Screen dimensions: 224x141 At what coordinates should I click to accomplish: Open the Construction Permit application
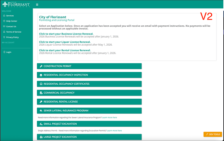pos(89,66)
